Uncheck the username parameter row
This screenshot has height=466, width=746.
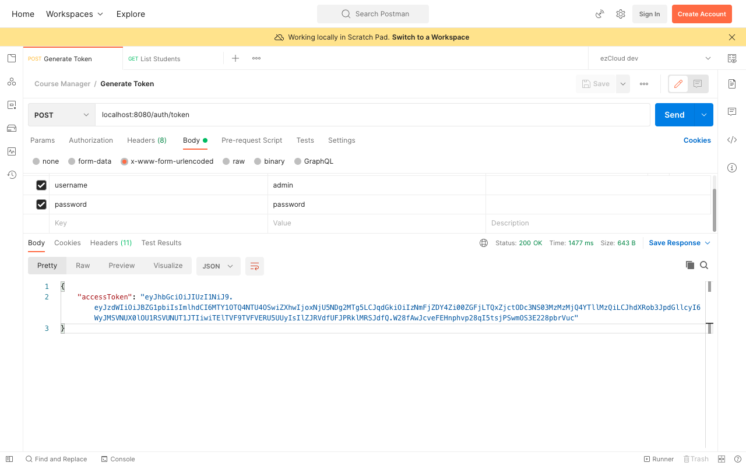pyautogui.click(x=41, y=185)
